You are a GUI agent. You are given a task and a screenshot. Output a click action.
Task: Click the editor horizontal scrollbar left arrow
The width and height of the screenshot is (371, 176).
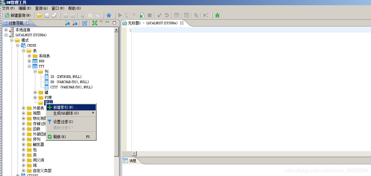click(x=134, y=153)
